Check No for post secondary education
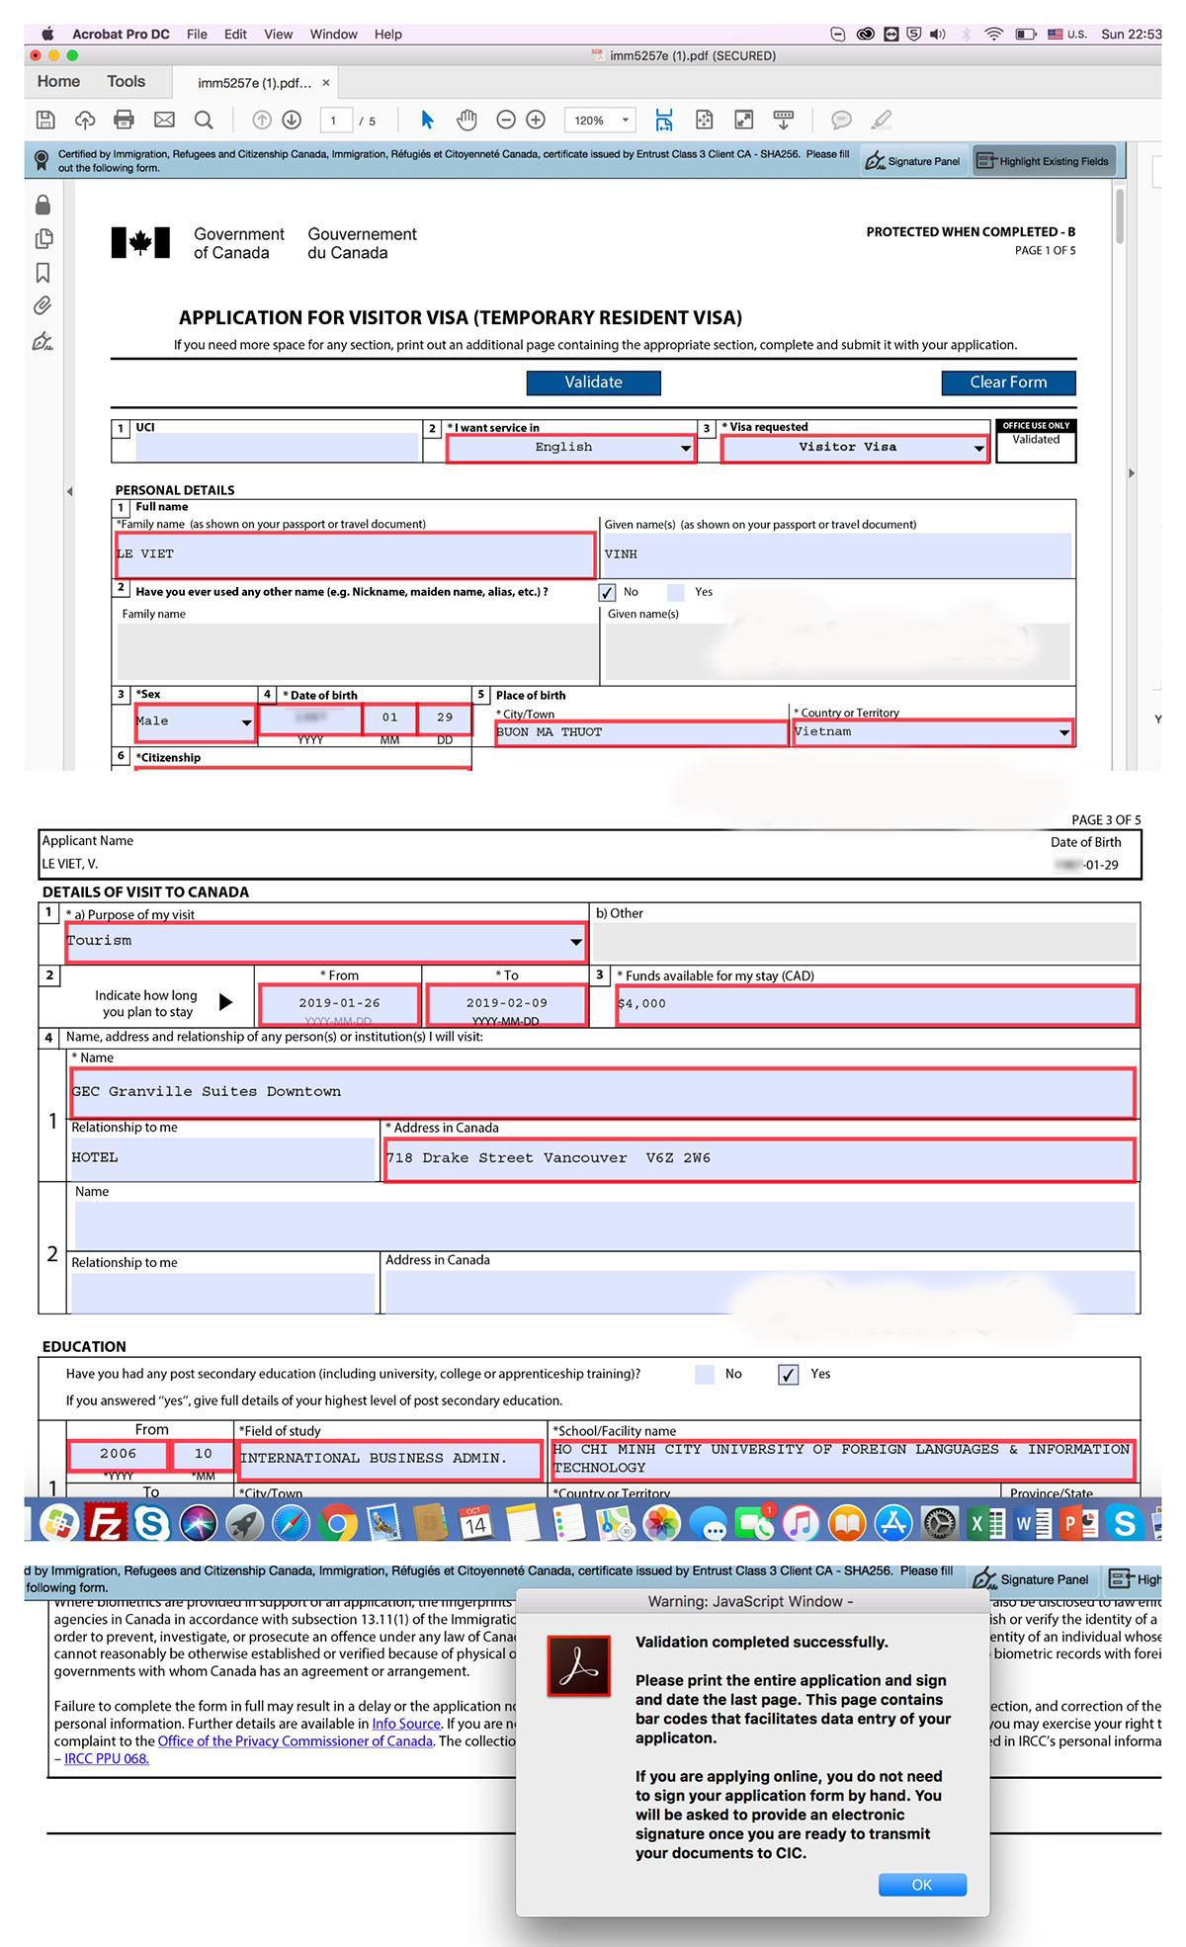 [705, 1375]
